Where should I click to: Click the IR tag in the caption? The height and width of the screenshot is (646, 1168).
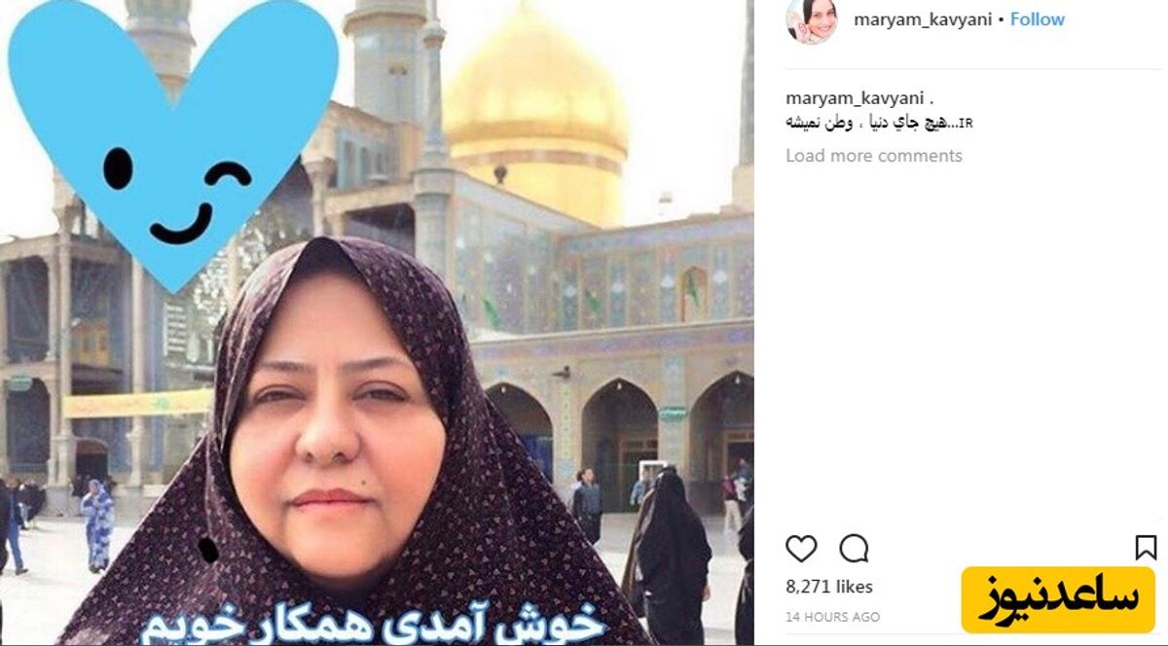(965, 124)
